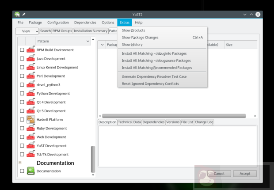The width and height of the screenshot is (274, 190).
Task: Open the View dropdown
Action: point(27,31)
